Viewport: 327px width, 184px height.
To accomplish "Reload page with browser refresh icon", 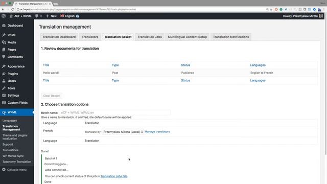I will tap(12, 9).
